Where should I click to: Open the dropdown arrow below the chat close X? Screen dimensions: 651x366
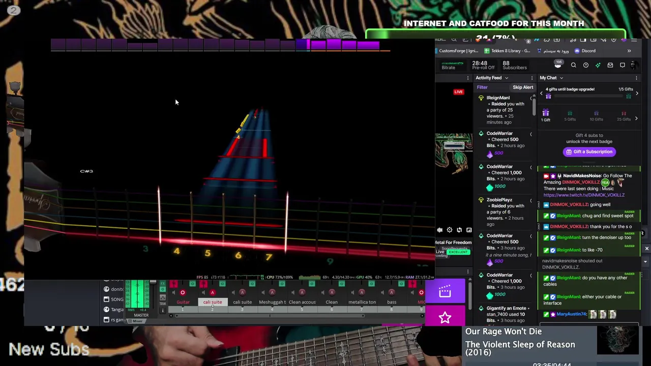pos(645,262)
